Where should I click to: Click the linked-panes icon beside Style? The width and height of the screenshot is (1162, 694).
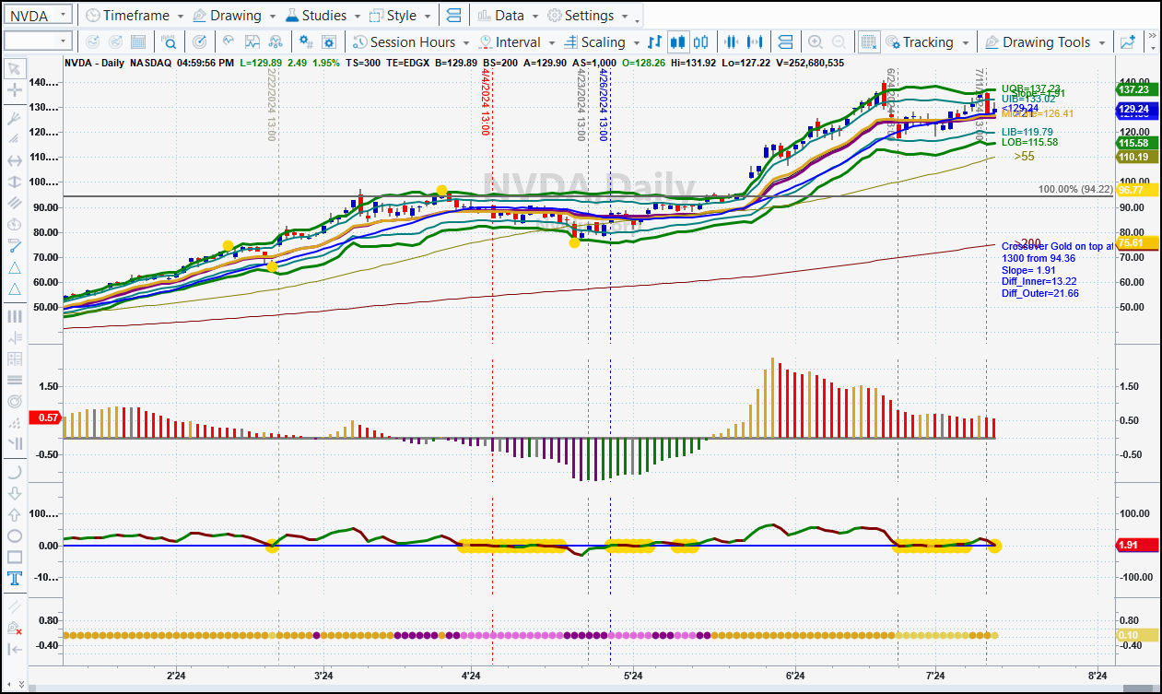(x=452, y=16)
